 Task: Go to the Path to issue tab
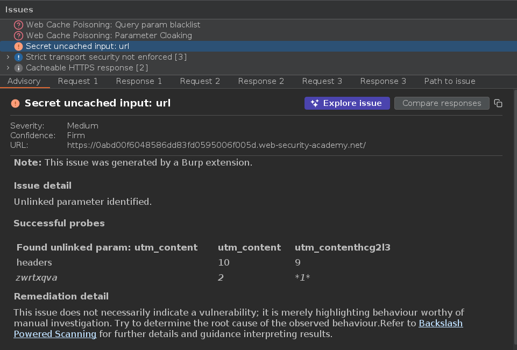[450, 81]
